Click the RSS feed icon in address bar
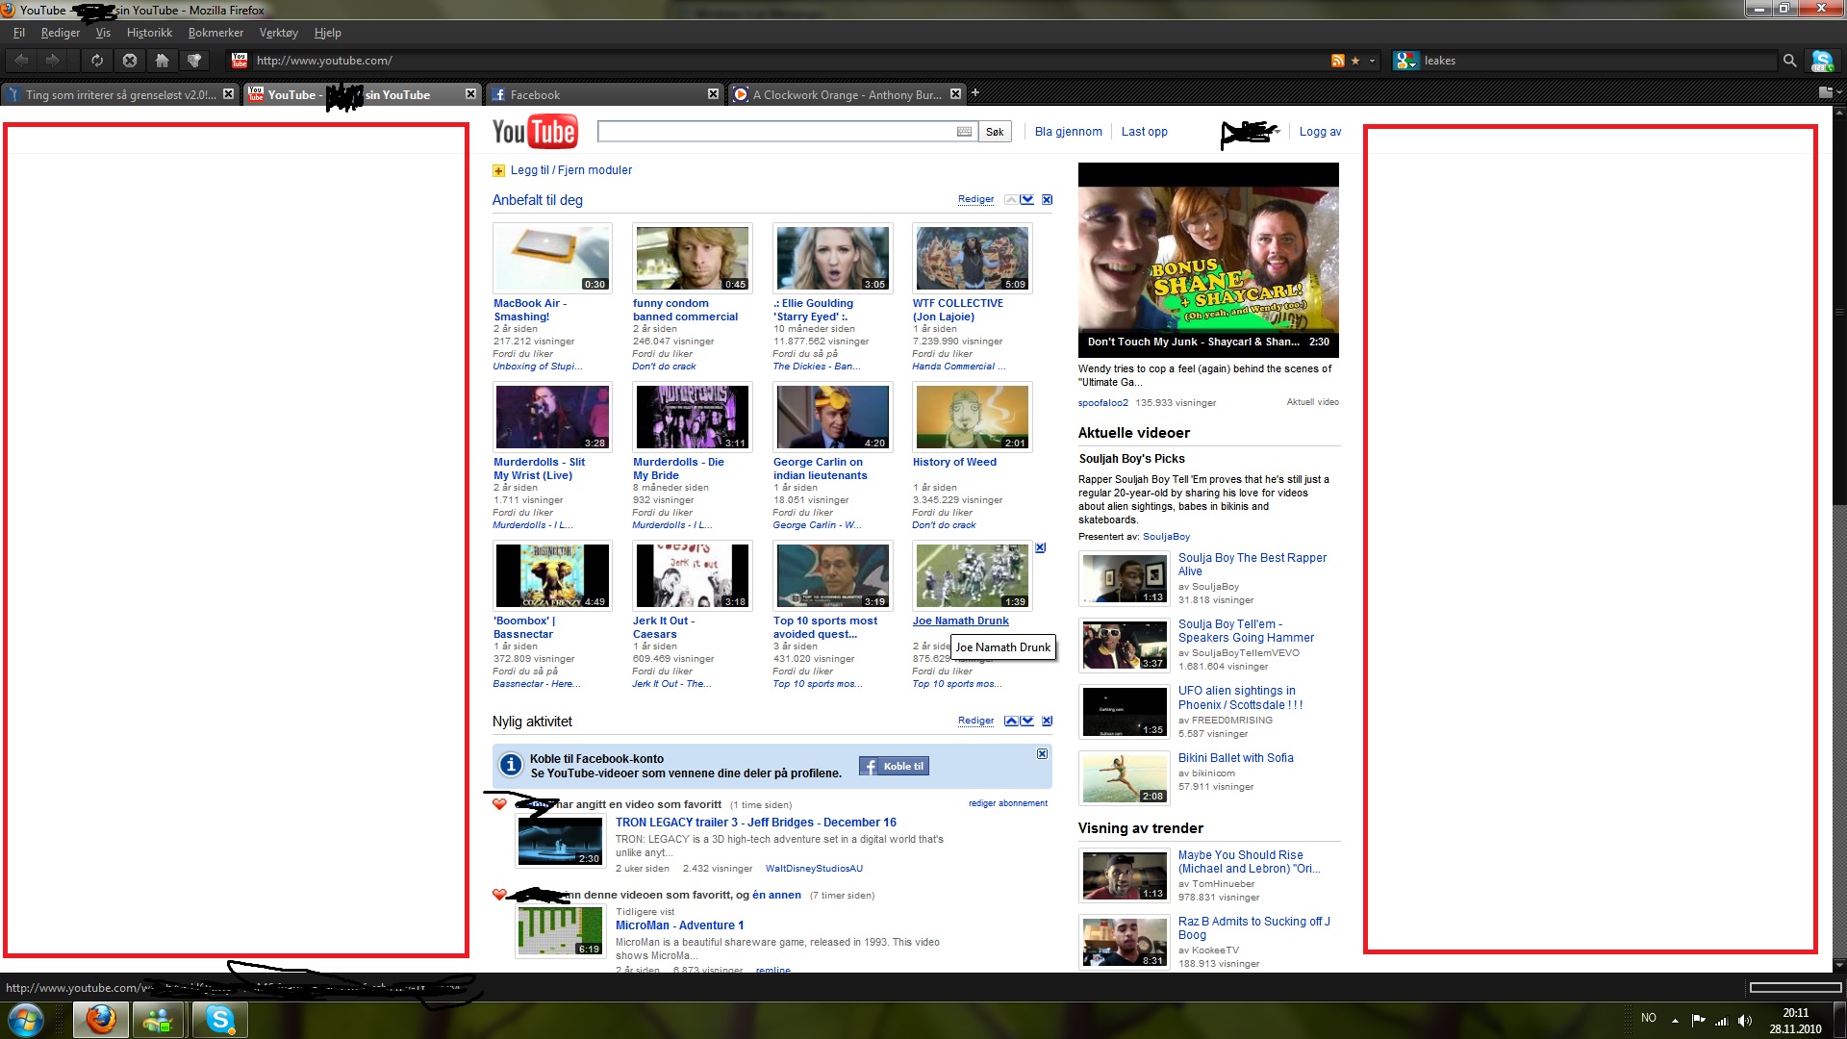The width and height of the screenshot is (1847, 1039). coord(1337,61)
